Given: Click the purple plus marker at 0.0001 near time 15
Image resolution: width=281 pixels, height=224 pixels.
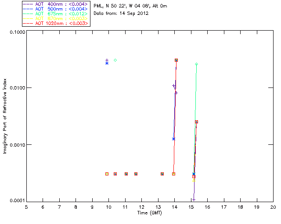Looking at the screenshot, I should (x=194, y=200).
